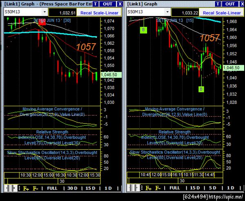Click the T button in right graph title bar
Screen dimensions: 245x201
tap(218, 4)
